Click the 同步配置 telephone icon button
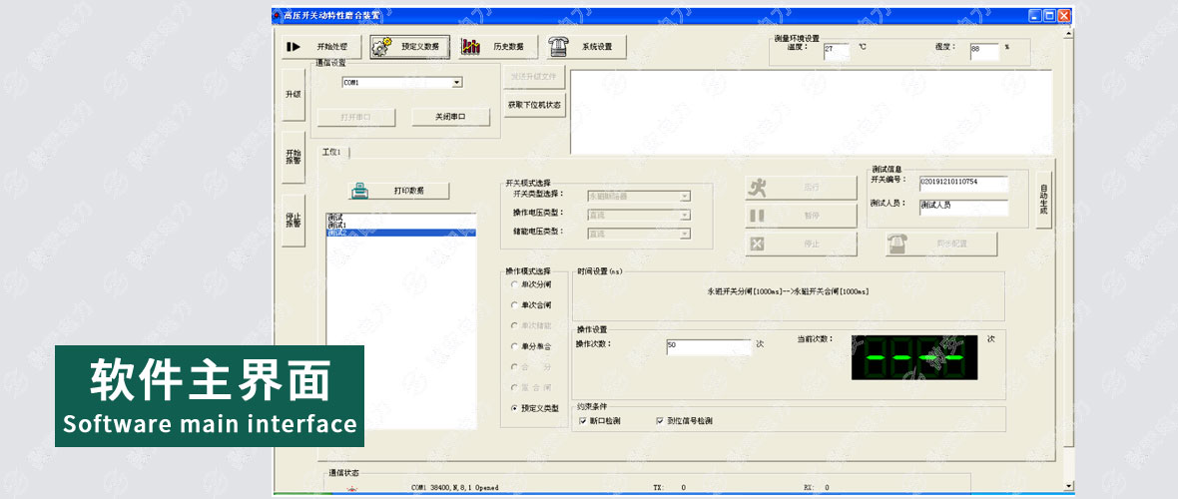The width and height of the screenshot is (1178, 499). [941, 244]
